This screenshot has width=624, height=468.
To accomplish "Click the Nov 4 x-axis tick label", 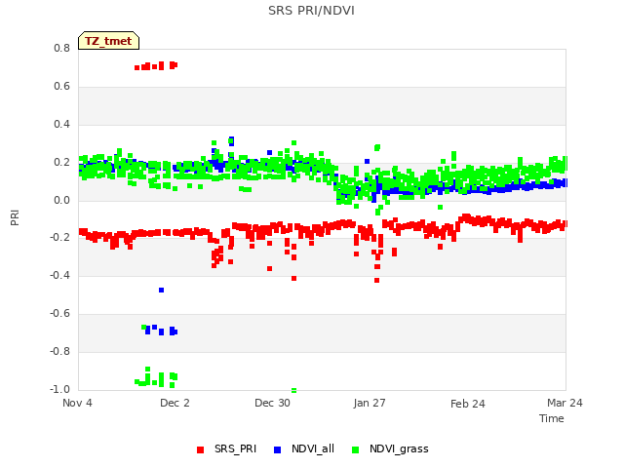I will coord(77,403).
